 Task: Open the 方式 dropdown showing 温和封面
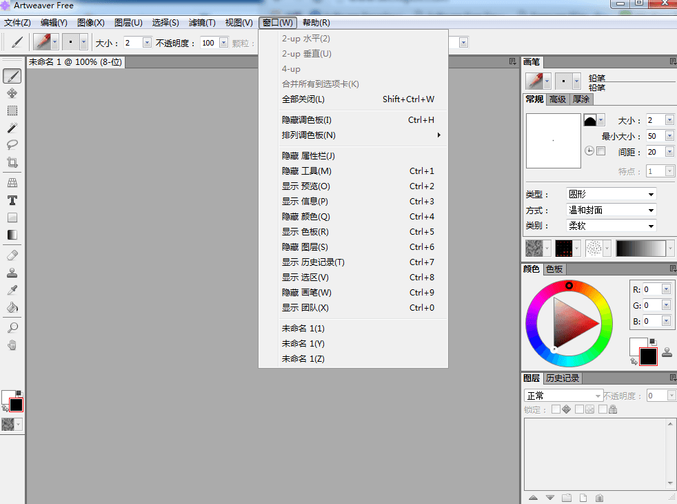(611, 210)
